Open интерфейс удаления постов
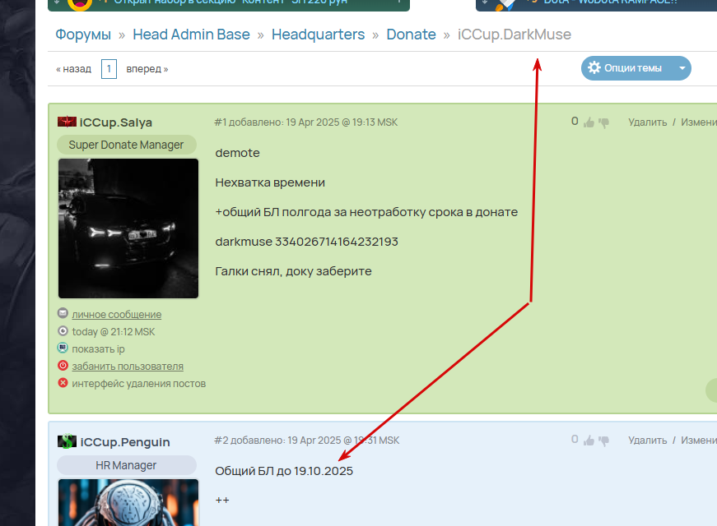This screenshot has width=717, height=526. [x=139, y=384]
